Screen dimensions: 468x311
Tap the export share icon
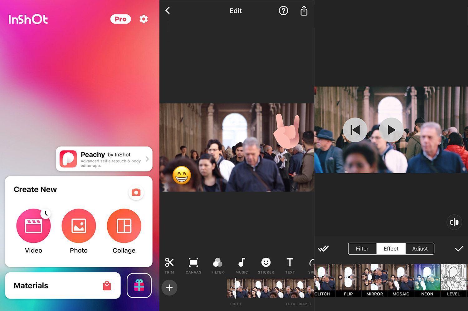[x=304, y=11]
